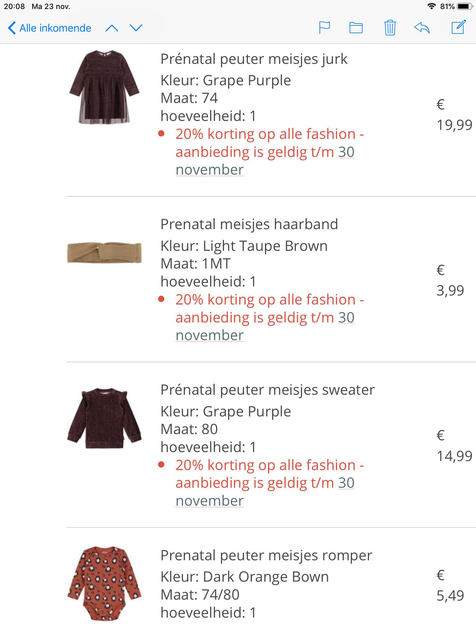This screenshot has height=635, width=476.
Task: Reply using the arrow icon
Action: [x=422, y=28]
